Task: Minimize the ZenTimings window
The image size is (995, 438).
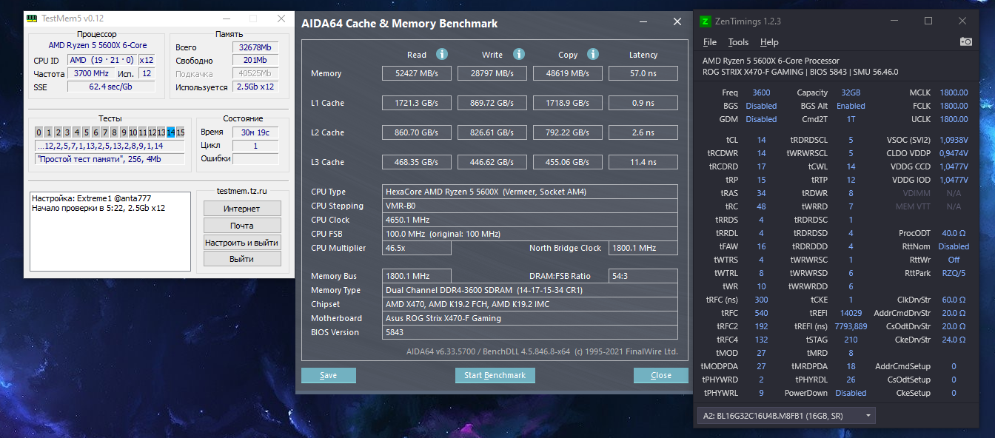Action: (x=894, y=21)
